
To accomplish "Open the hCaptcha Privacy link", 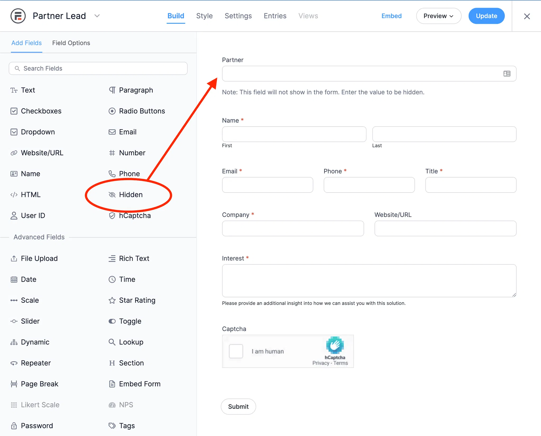I will [x=321, y=363].
